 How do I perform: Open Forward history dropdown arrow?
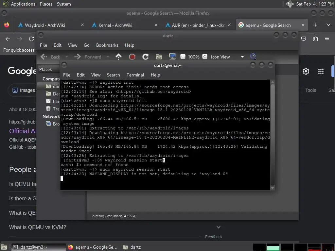coord(108,57)
